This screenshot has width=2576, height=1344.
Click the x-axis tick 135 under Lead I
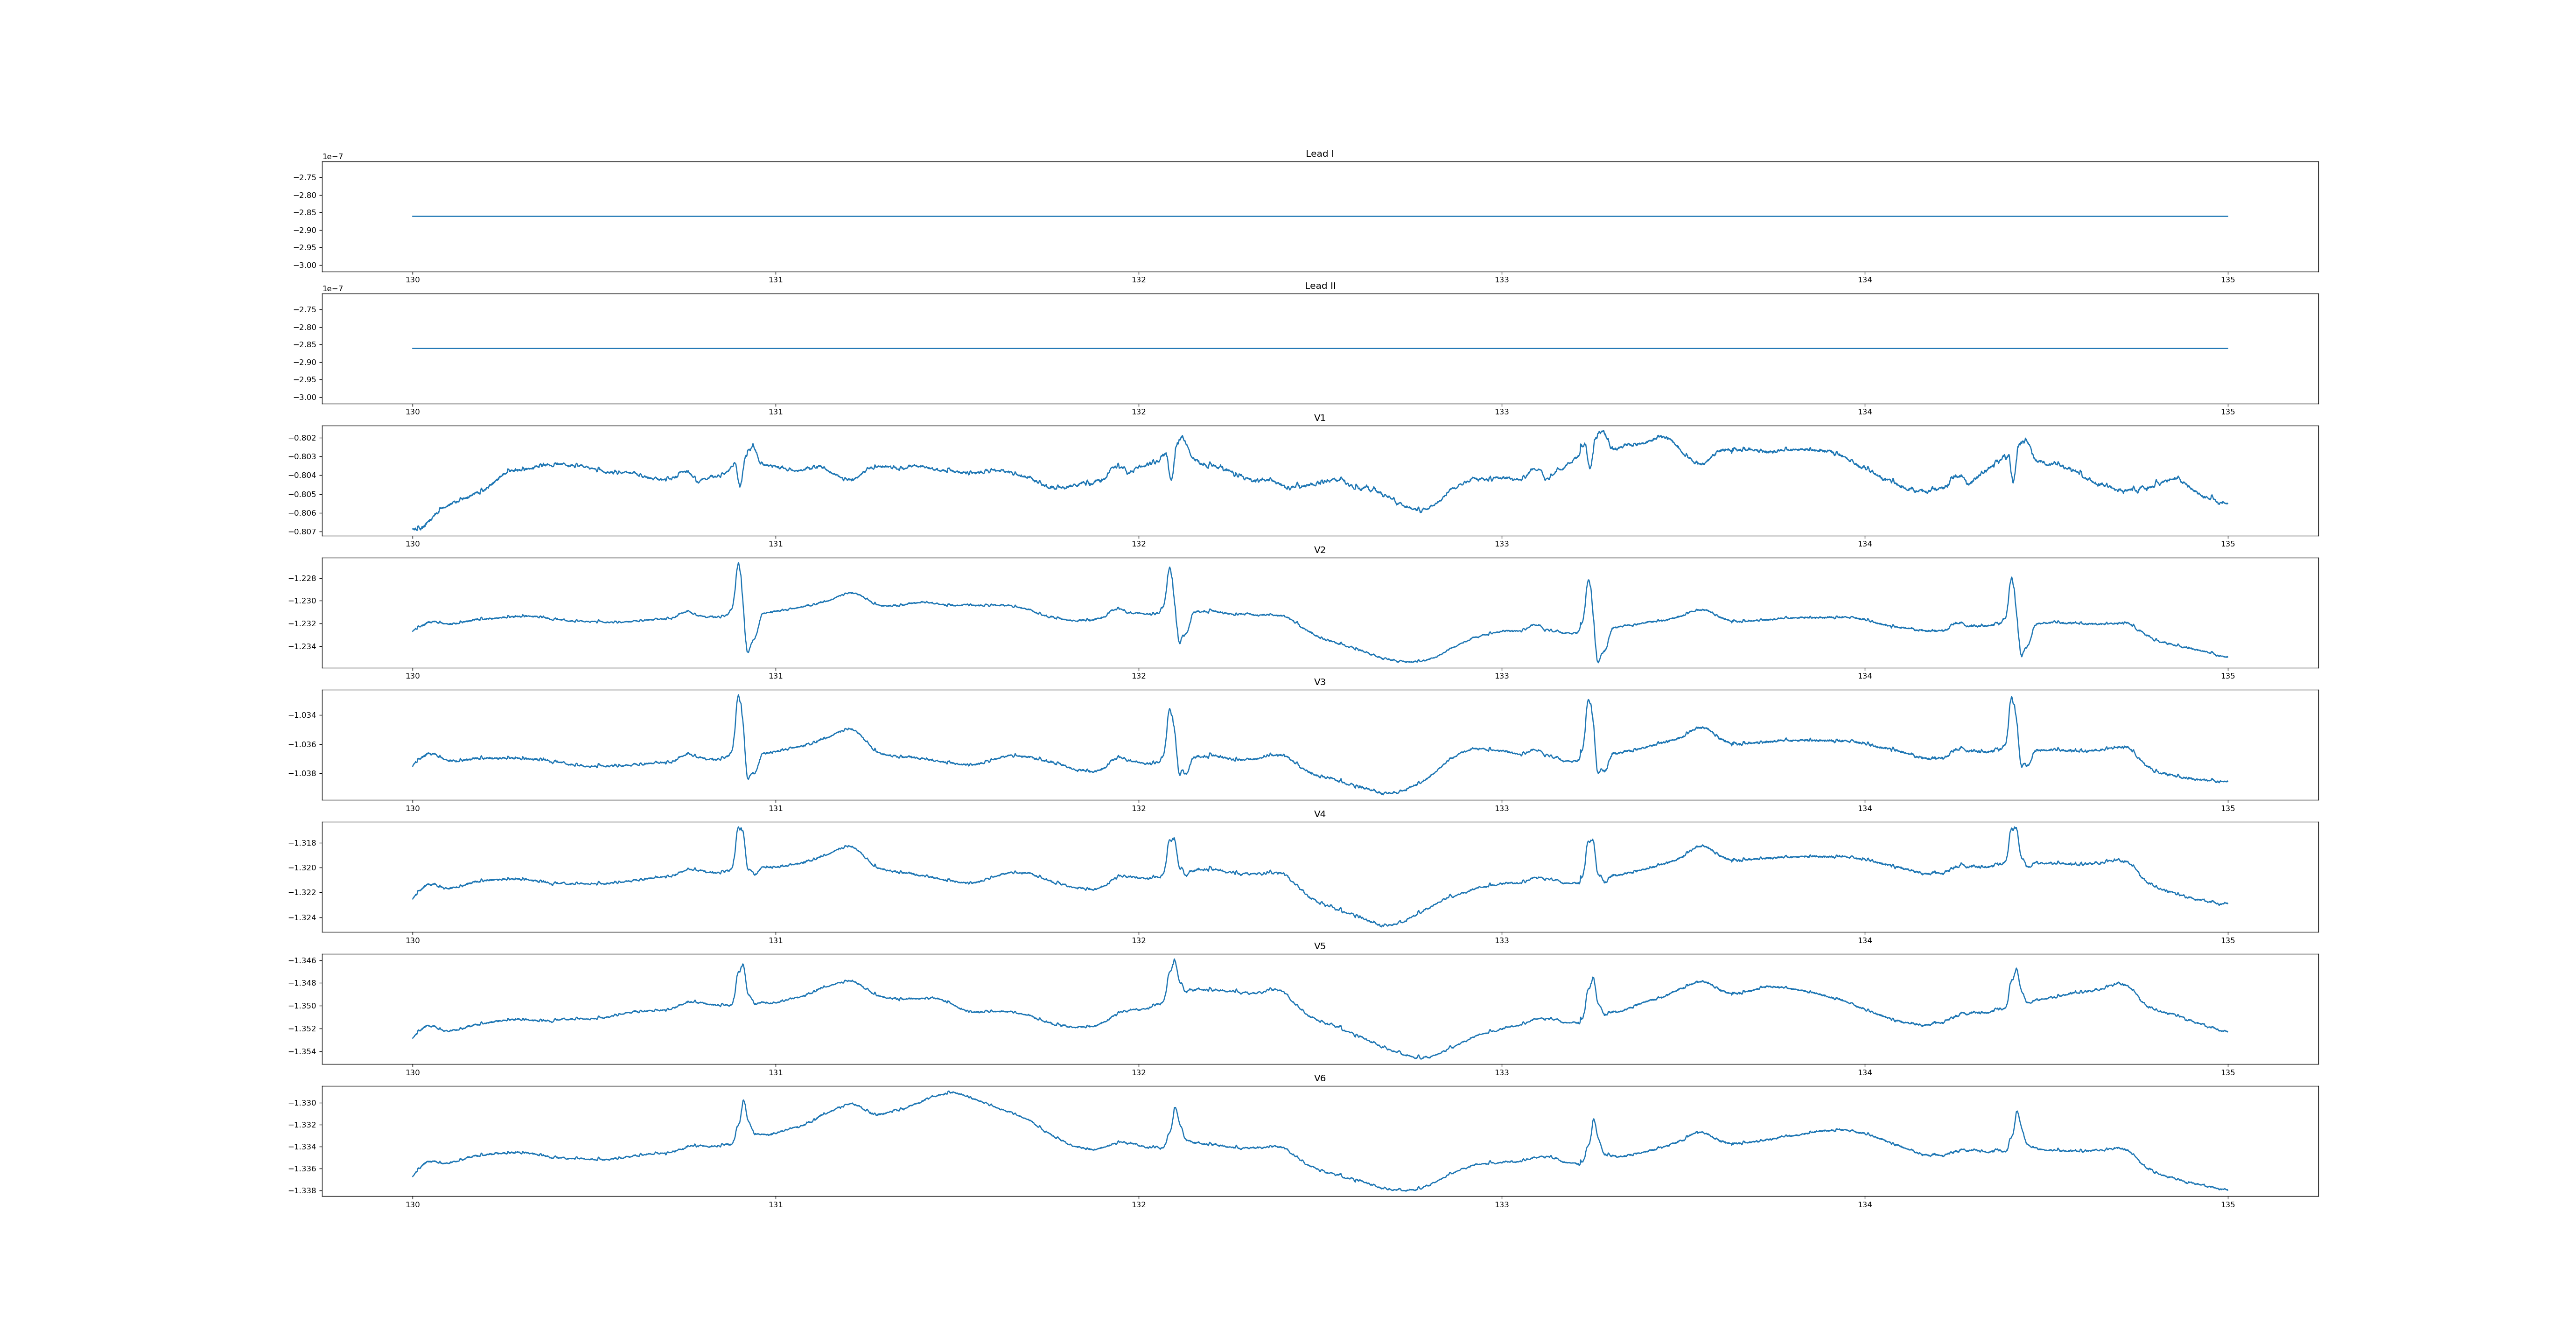coord(2227,280)
